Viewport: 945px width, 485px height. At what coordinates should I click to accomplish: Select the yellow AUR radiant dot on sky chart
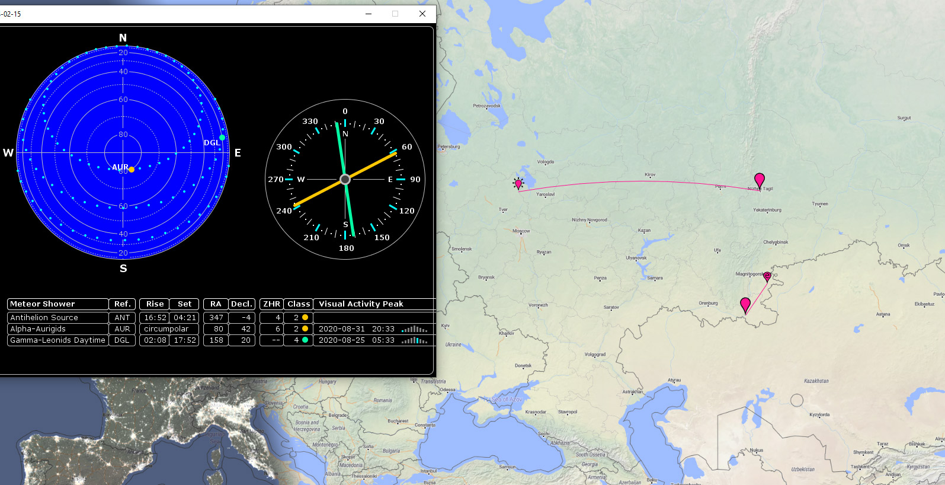(132, 170)
